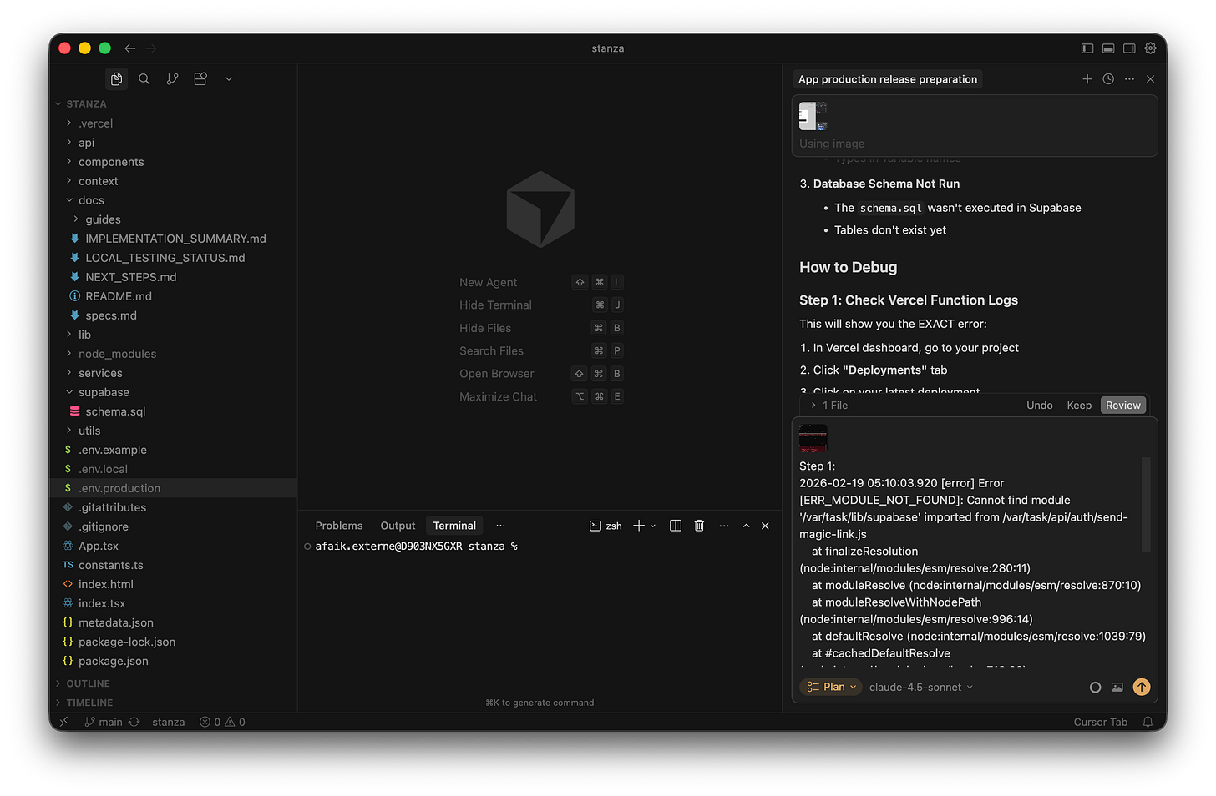Open the schema.sql file under supabase
This screenshot has width=1216, height=796.
(x=117, y=411)
